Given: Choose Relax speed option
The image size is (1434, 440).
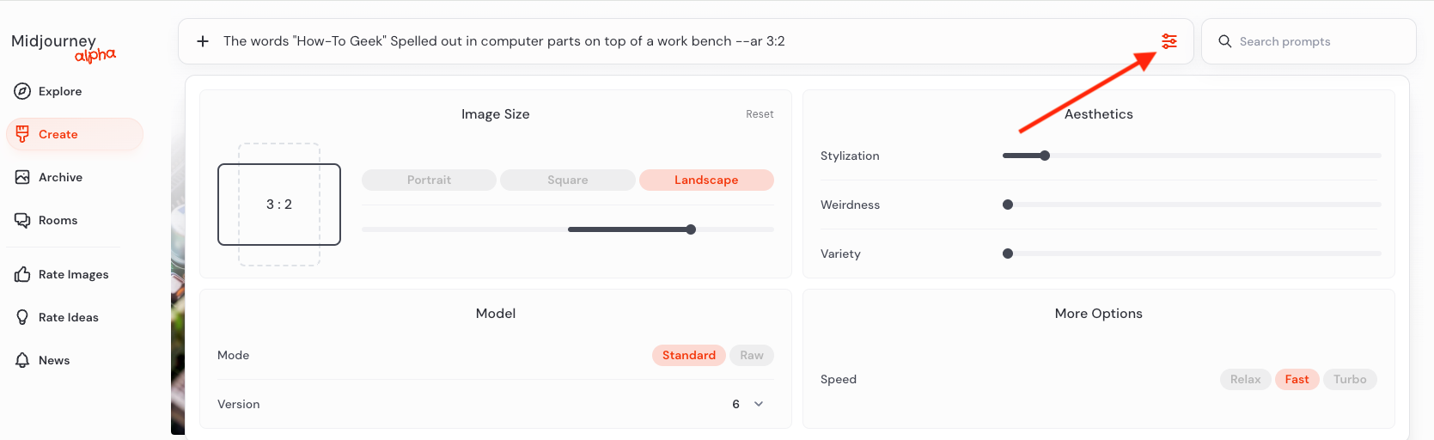Looking at the screenshot, I should click(1245, 379).
